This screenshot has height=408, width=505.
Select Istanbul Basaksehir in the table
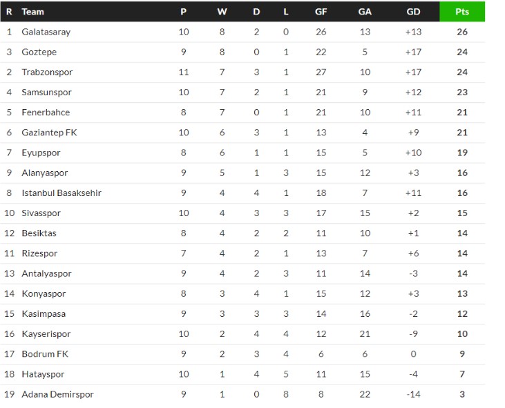[x=61, y=193]
